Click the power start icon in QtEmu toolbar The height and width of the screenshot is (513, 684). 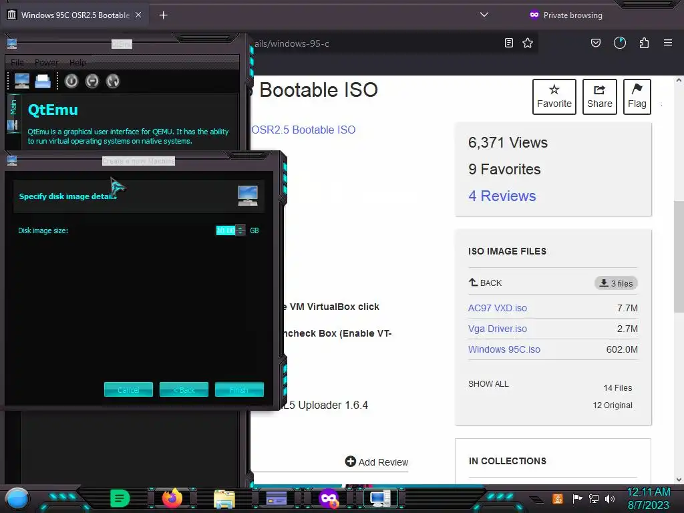[x=71, y=81]
